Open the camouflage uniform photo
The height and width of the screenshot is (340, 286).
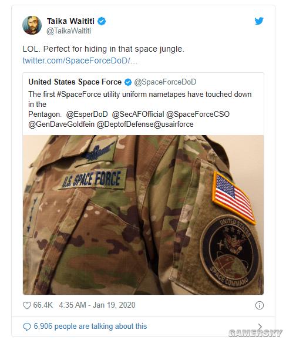point(143,215)
